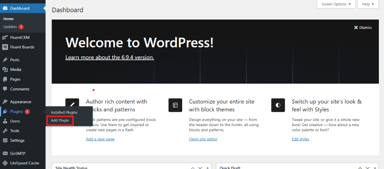Open the Fluent Boards menu item
384x169 pixels.
pos(22,47)
